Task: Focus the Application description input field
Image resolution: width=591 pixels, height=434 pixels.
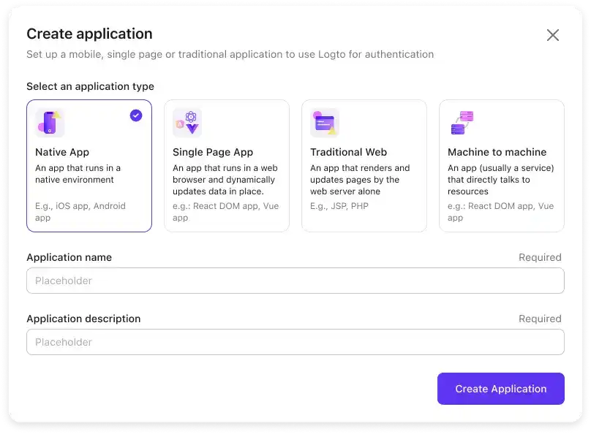Action: click(295, 342)
